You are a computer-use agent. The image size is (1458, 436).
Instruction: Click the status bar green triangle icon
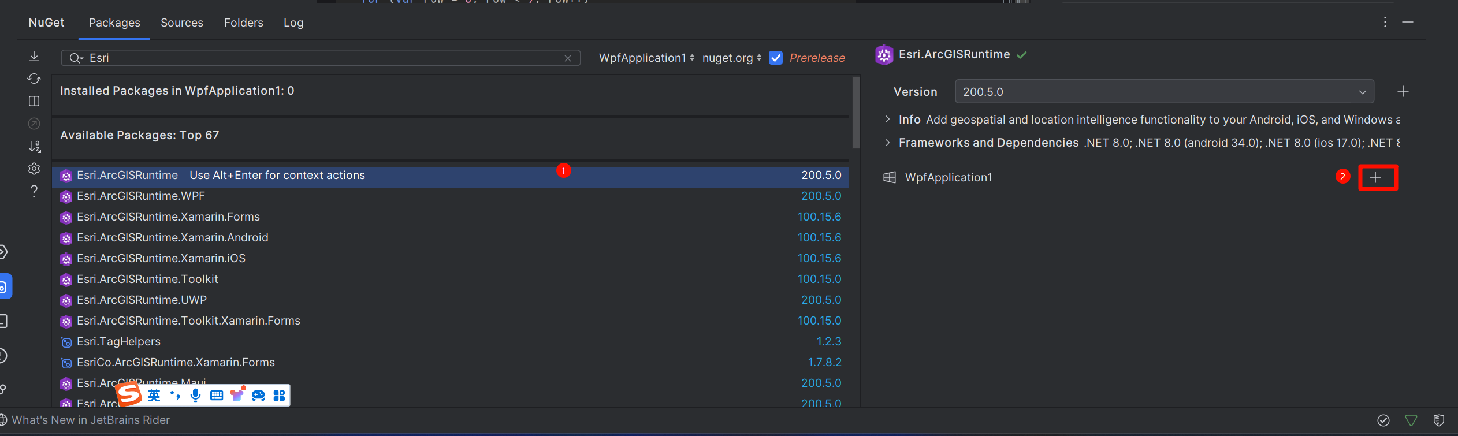pyautogui.click(x=1411, y=420)
